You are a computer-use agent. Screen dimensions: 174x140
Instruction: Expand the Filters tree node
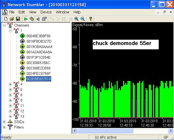tap(4, 127)
